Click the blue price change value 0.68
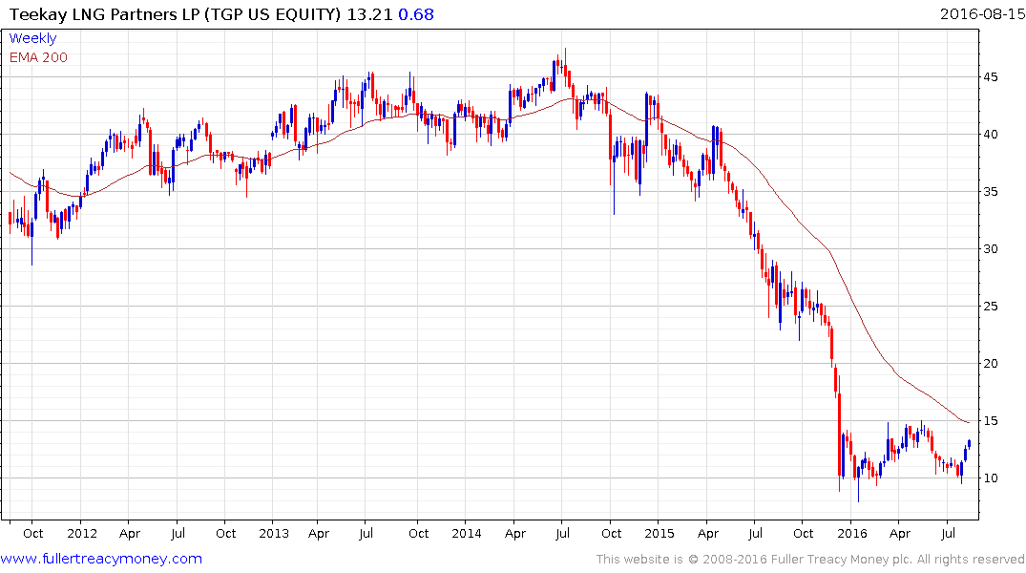This screenshot has width=1026, height=573. point(415,14)
